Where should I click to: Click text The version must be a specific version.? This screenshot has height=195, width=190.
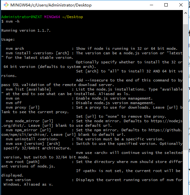tap(120, 139)
